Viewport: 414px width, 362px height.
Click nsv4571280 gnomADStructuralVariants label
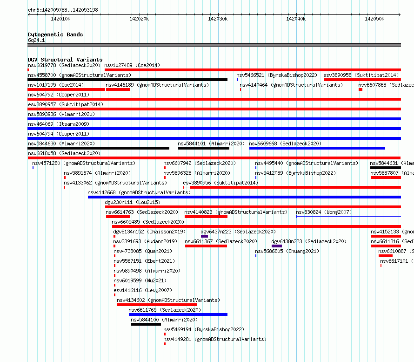[x=84, y=163]
